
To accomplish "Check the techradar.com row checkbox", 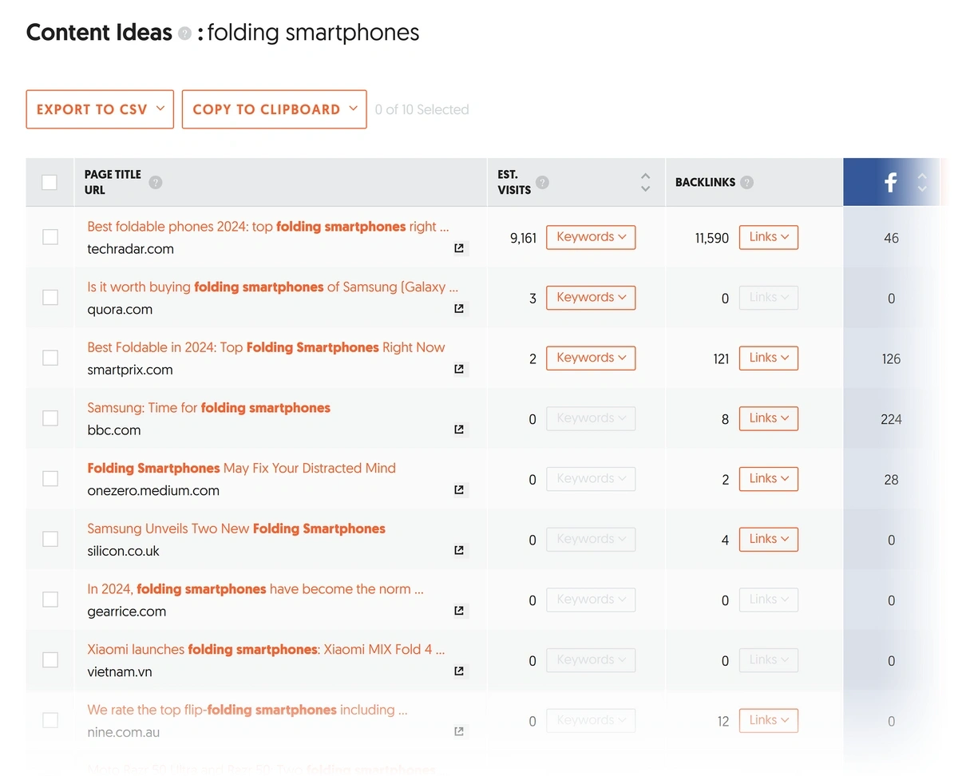I will pyautogui.click(x=49, y=237).
